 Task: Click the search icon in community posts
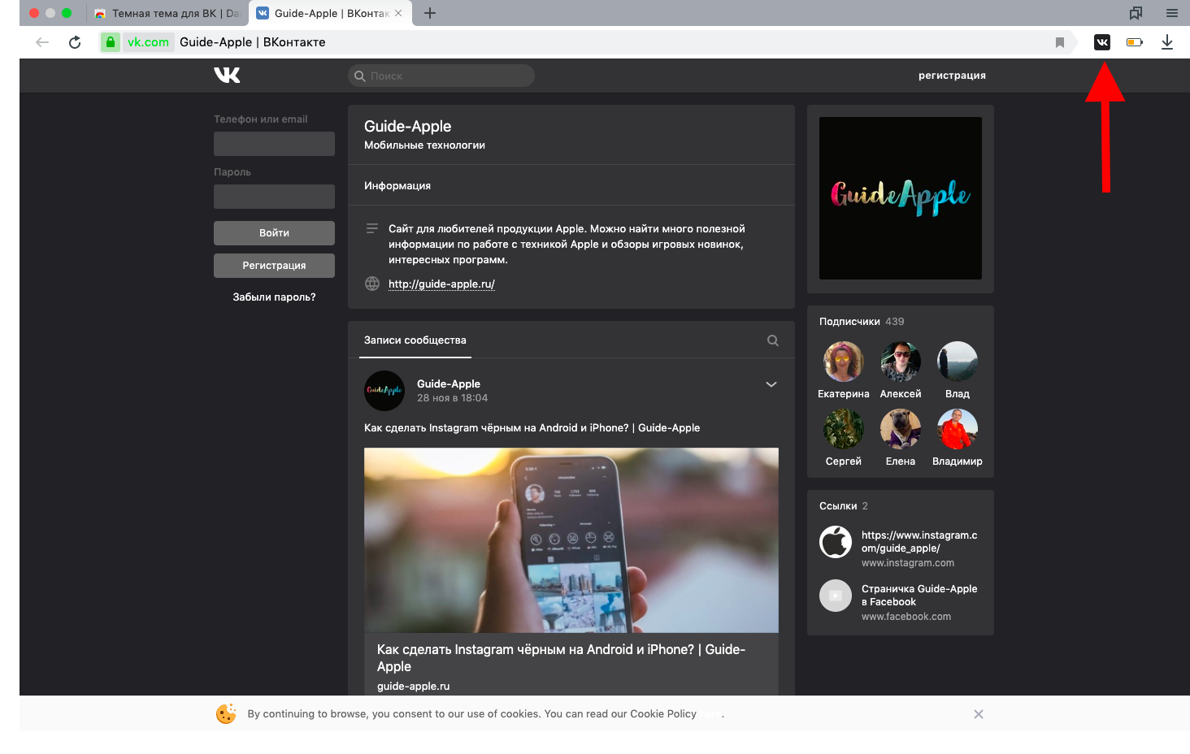(x=773, y=340)
